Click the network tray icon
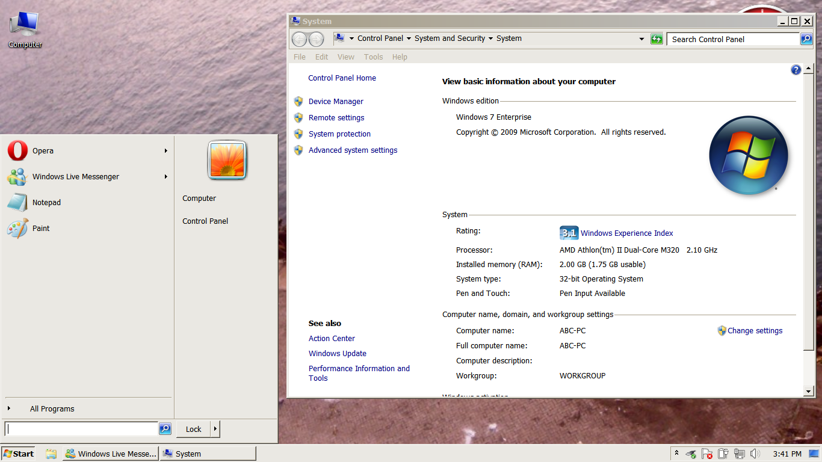Screen dimensions: 822x462 (739, 454)
